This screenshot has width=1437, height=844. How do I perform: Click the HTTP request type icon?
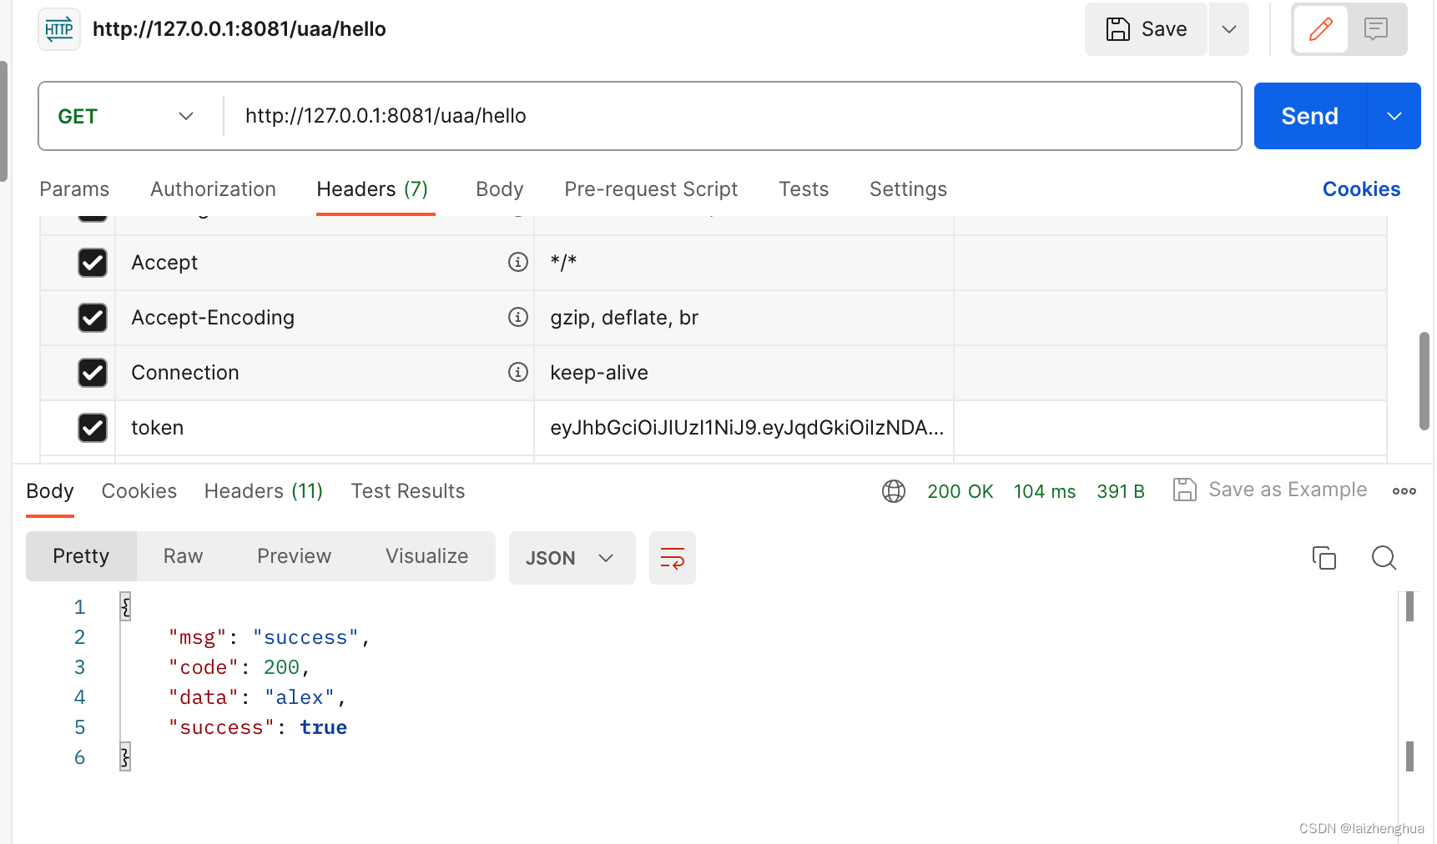click(x=59, y=29)
